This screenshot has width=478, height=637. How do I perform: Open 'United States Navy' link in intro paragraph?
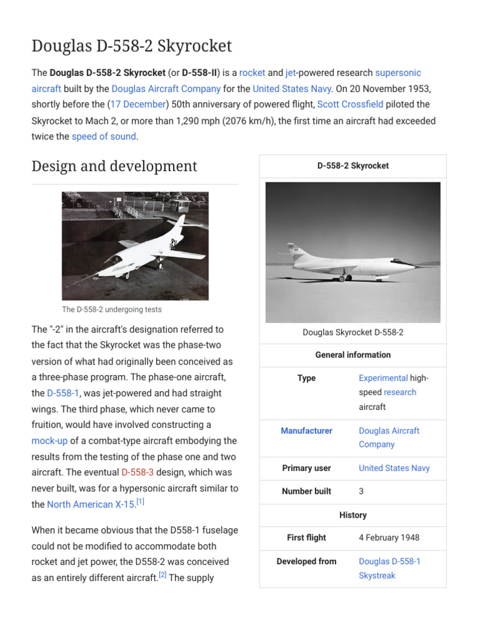tap(292, 88)
